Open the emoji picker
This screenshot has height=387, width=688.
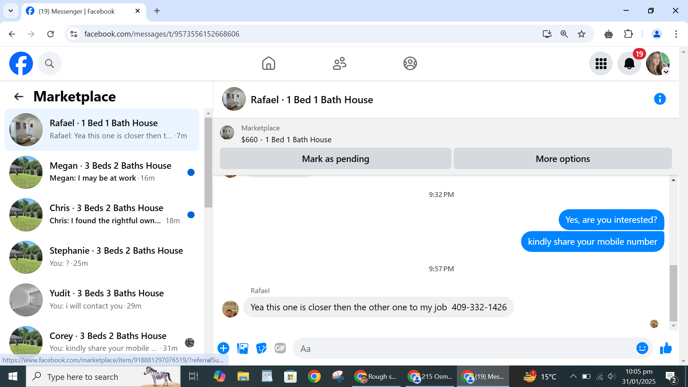coord(642,348)
